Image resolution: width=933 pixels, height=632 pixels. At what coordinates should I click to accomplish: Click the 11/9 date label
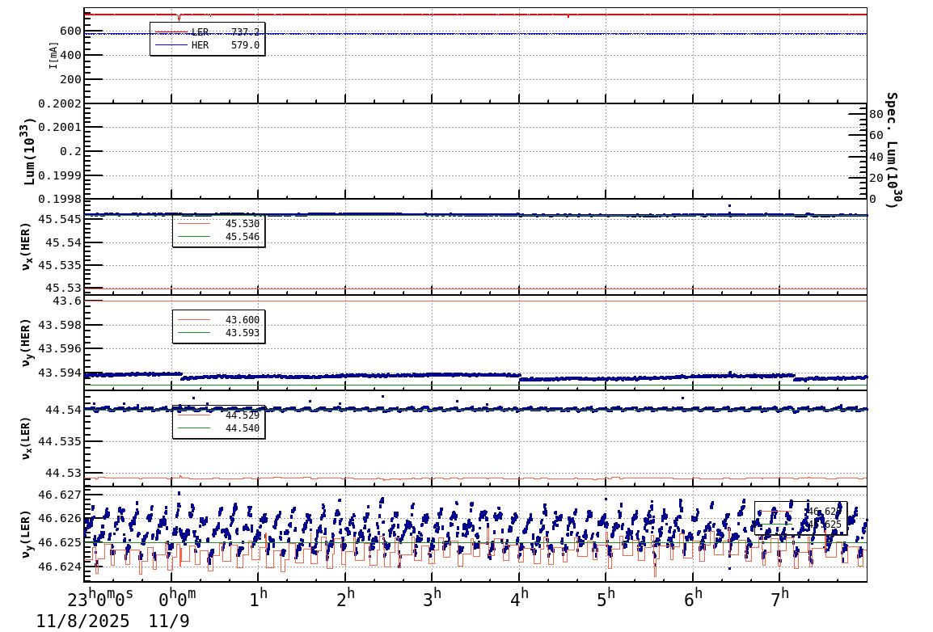(171, 620)
